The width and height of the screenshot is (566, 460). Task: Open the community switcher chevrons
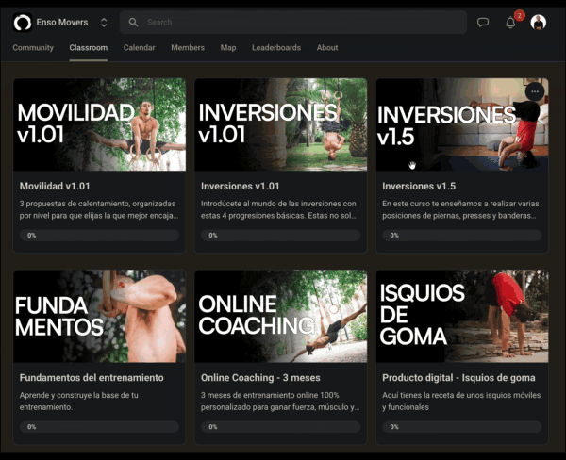(104, 23)
